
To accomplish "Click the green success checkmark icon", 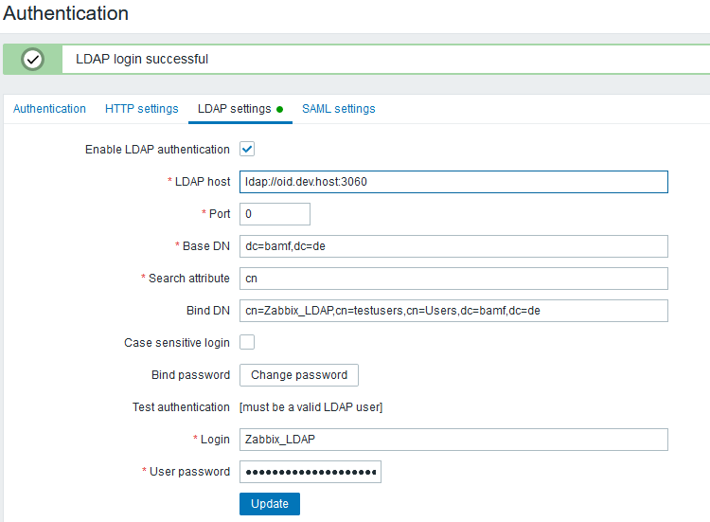I will (x=33, y=59).
